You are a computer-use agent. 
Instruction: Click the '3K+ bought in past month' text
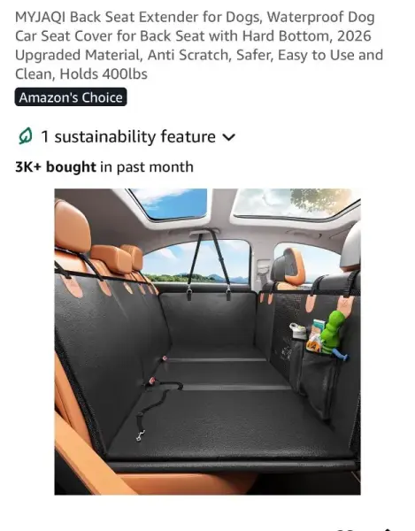click(104, 167)
